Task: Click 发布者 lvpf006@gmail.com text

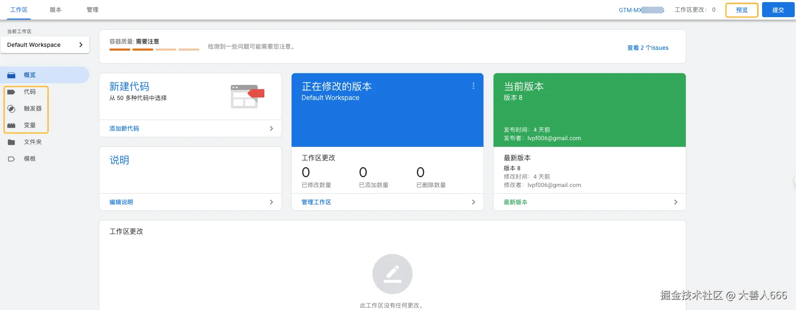Action: [x=542, y=138]
